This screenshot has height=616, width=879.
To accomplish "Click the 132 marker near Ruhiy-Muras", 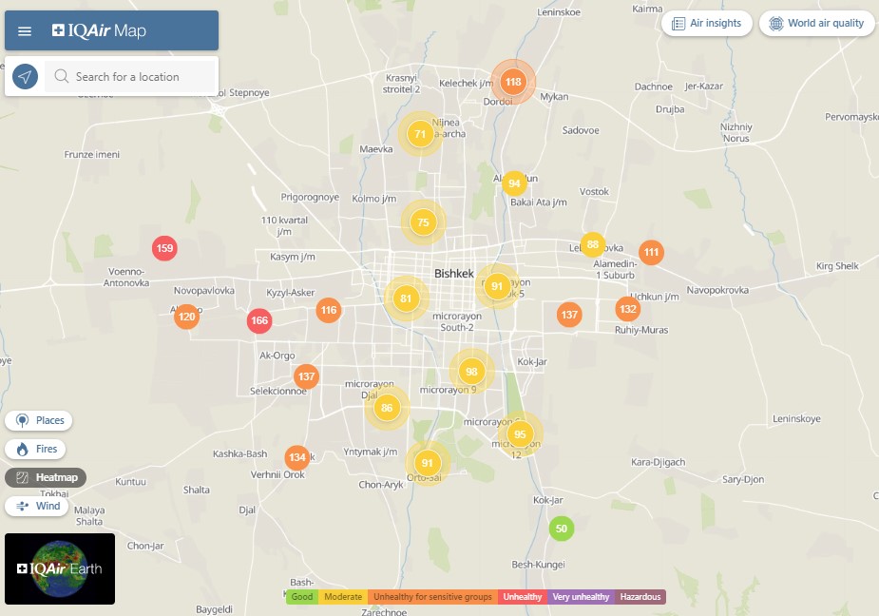I will tap(627, 309).
